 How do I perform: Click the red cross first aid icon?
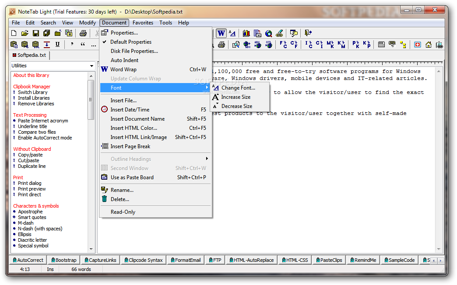pos(418,45)
